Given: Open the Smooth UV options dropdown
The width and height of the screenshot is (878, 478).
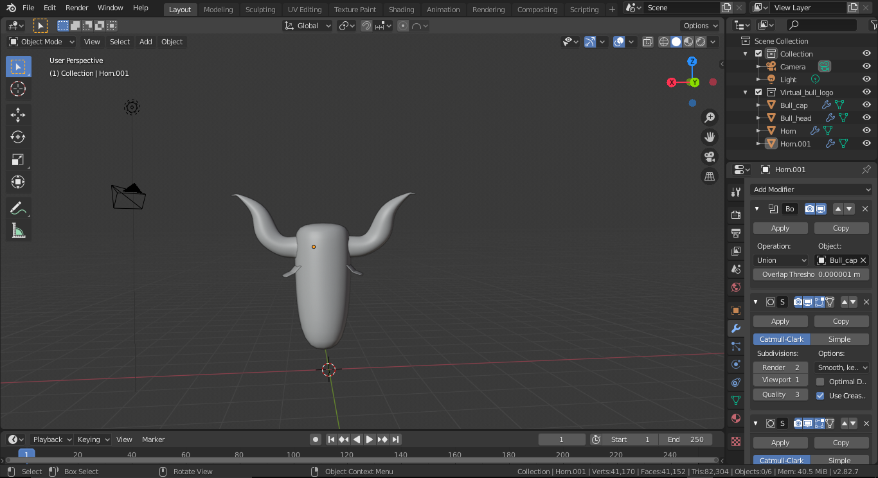Looking at the screenshot, I should [x=842, y=367].
